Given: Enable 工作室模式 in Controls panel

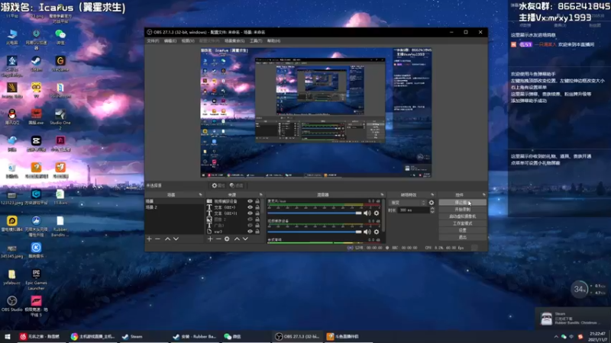Looking at the screenshot, I should 463,223.
